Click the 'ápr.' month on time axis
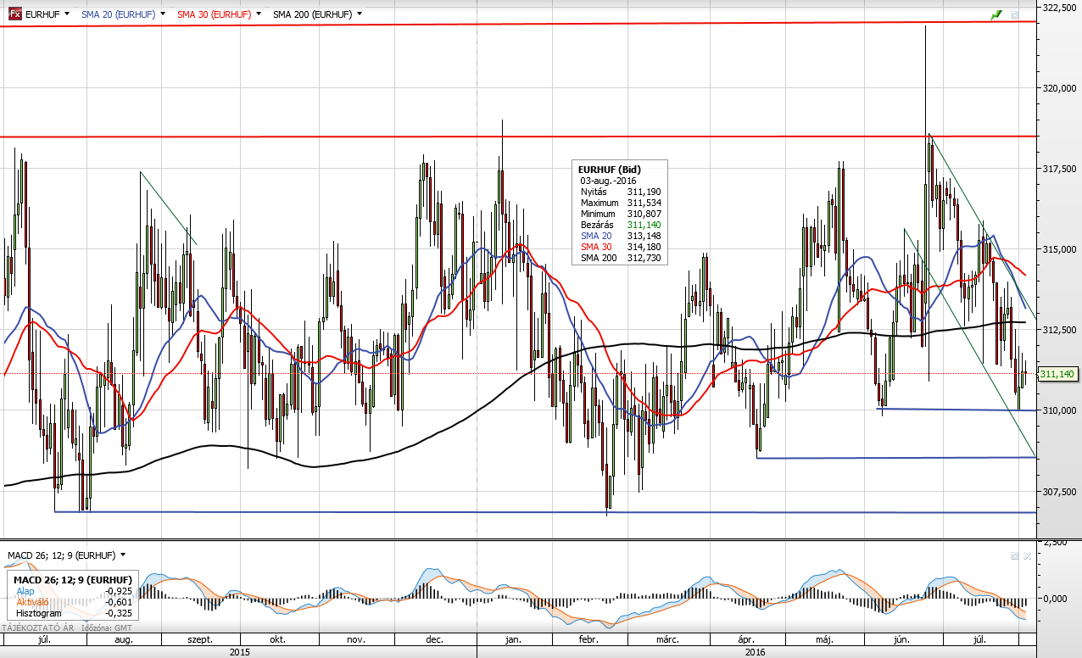This screenshot has width=1082, height=658. coord(745,640)
